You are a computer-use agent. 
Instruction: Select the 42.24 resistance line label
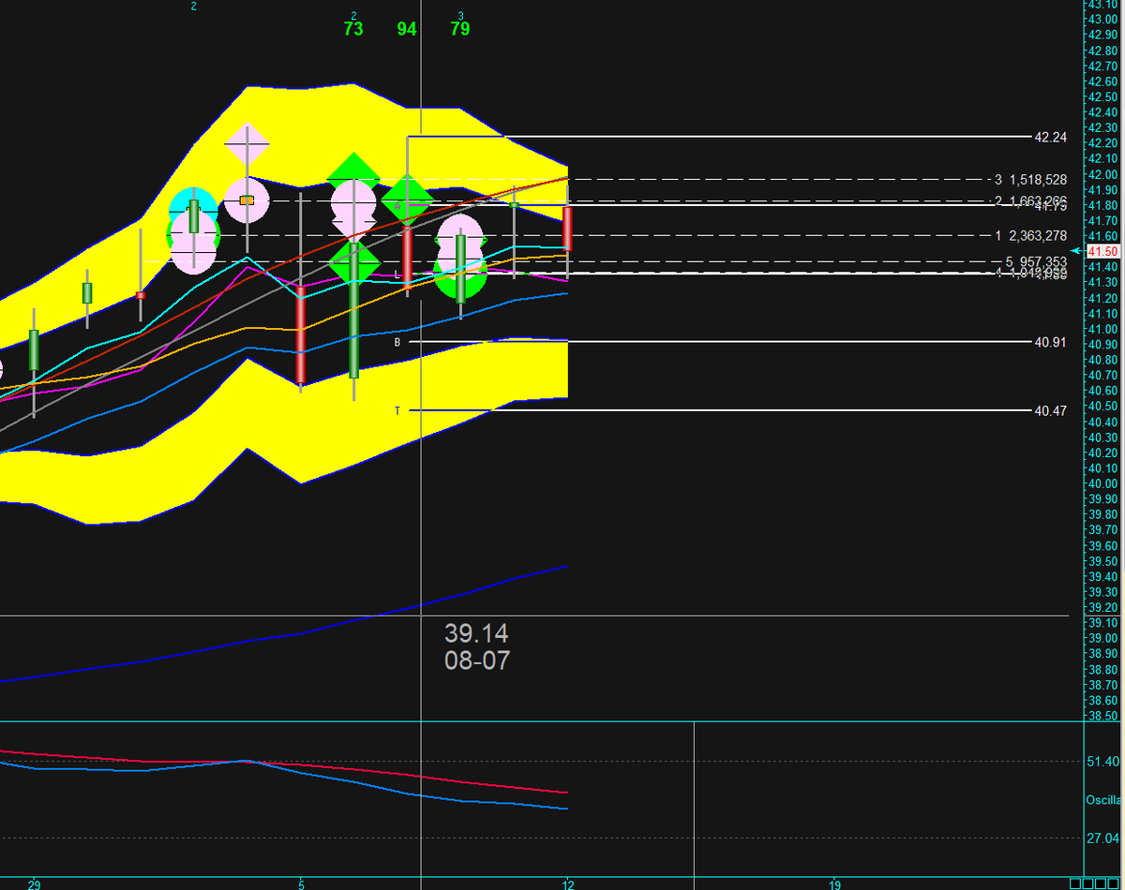click(x=1050, y=137)
